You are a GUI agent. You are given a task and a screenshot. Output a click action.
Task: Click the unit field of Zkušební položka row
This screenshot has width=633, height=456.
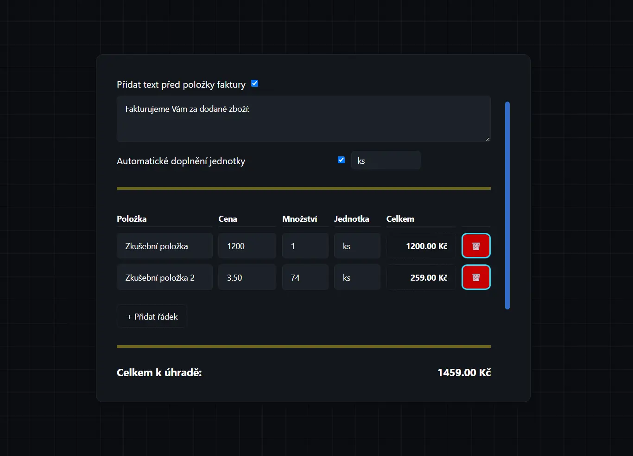[357, 246]
